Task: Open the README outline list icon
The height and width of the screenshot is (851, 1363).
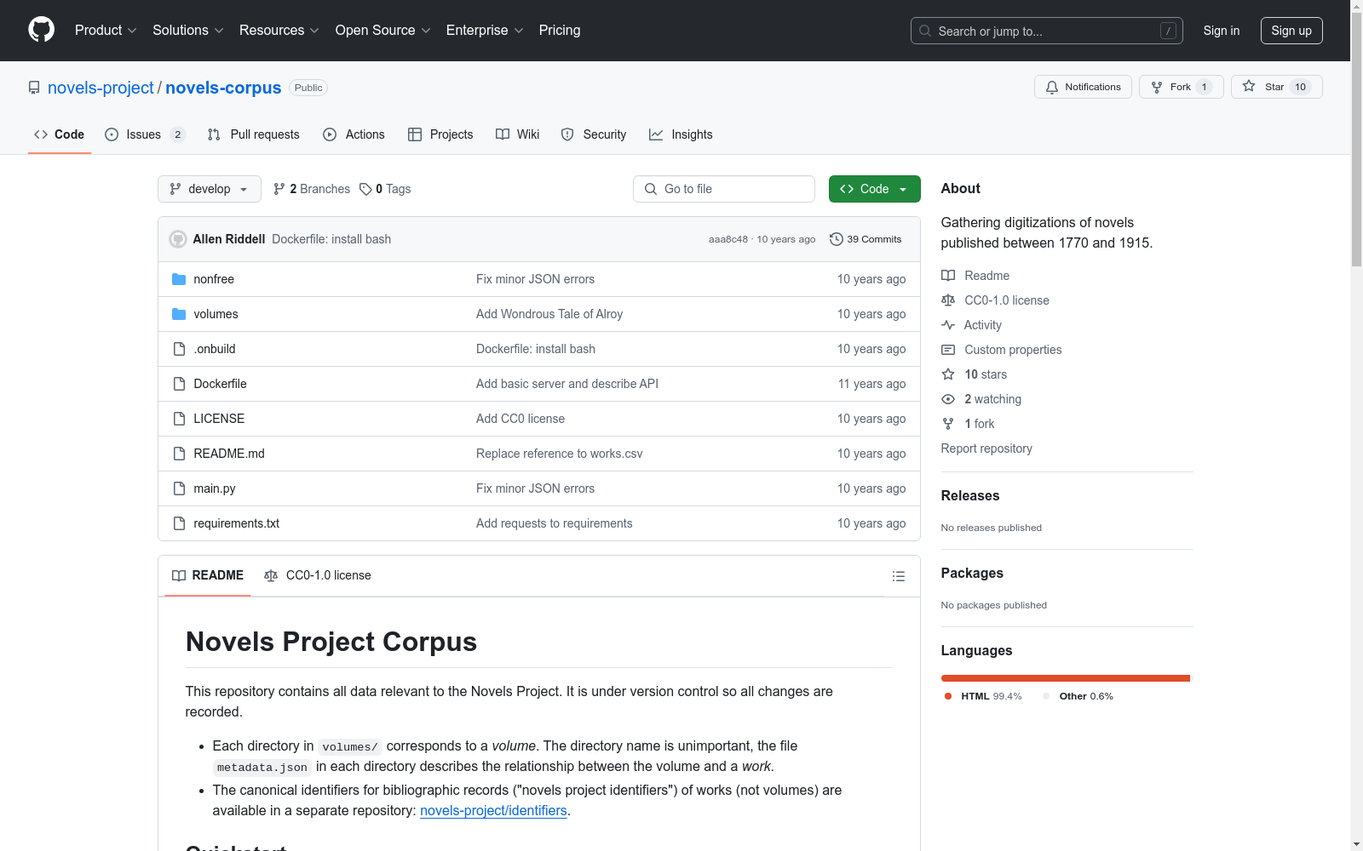Action: 898,576
